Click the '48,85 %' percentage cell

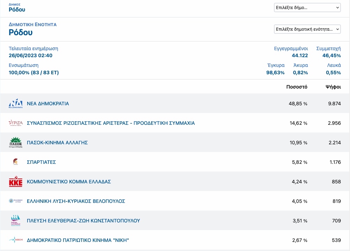tap(298, 104)
